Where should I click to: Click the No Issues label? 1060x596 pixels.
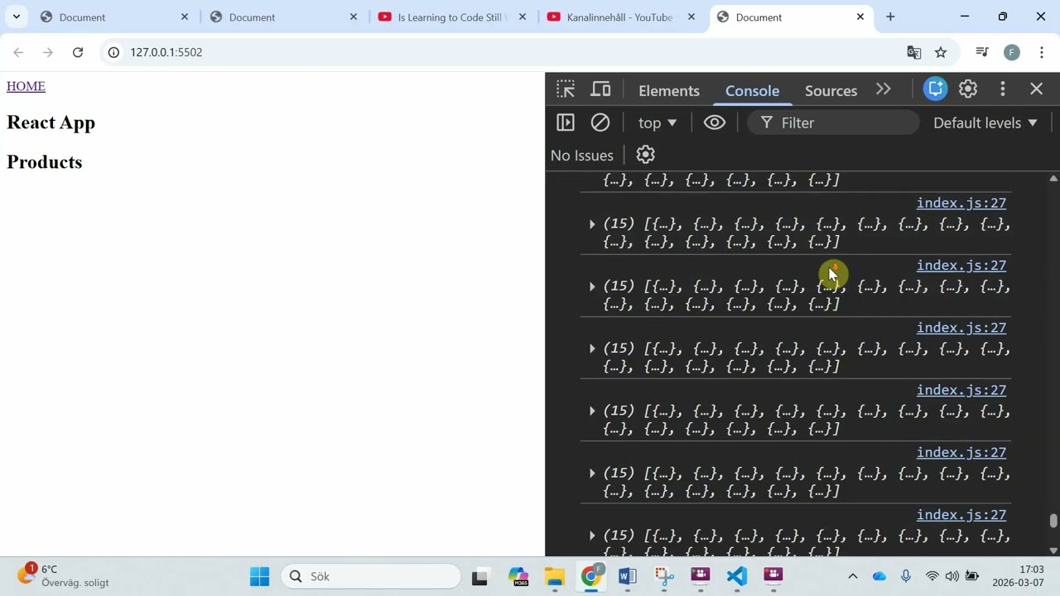582,155
